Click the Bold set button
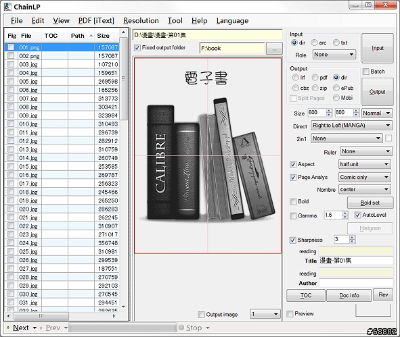 click(x=370, y=203)
